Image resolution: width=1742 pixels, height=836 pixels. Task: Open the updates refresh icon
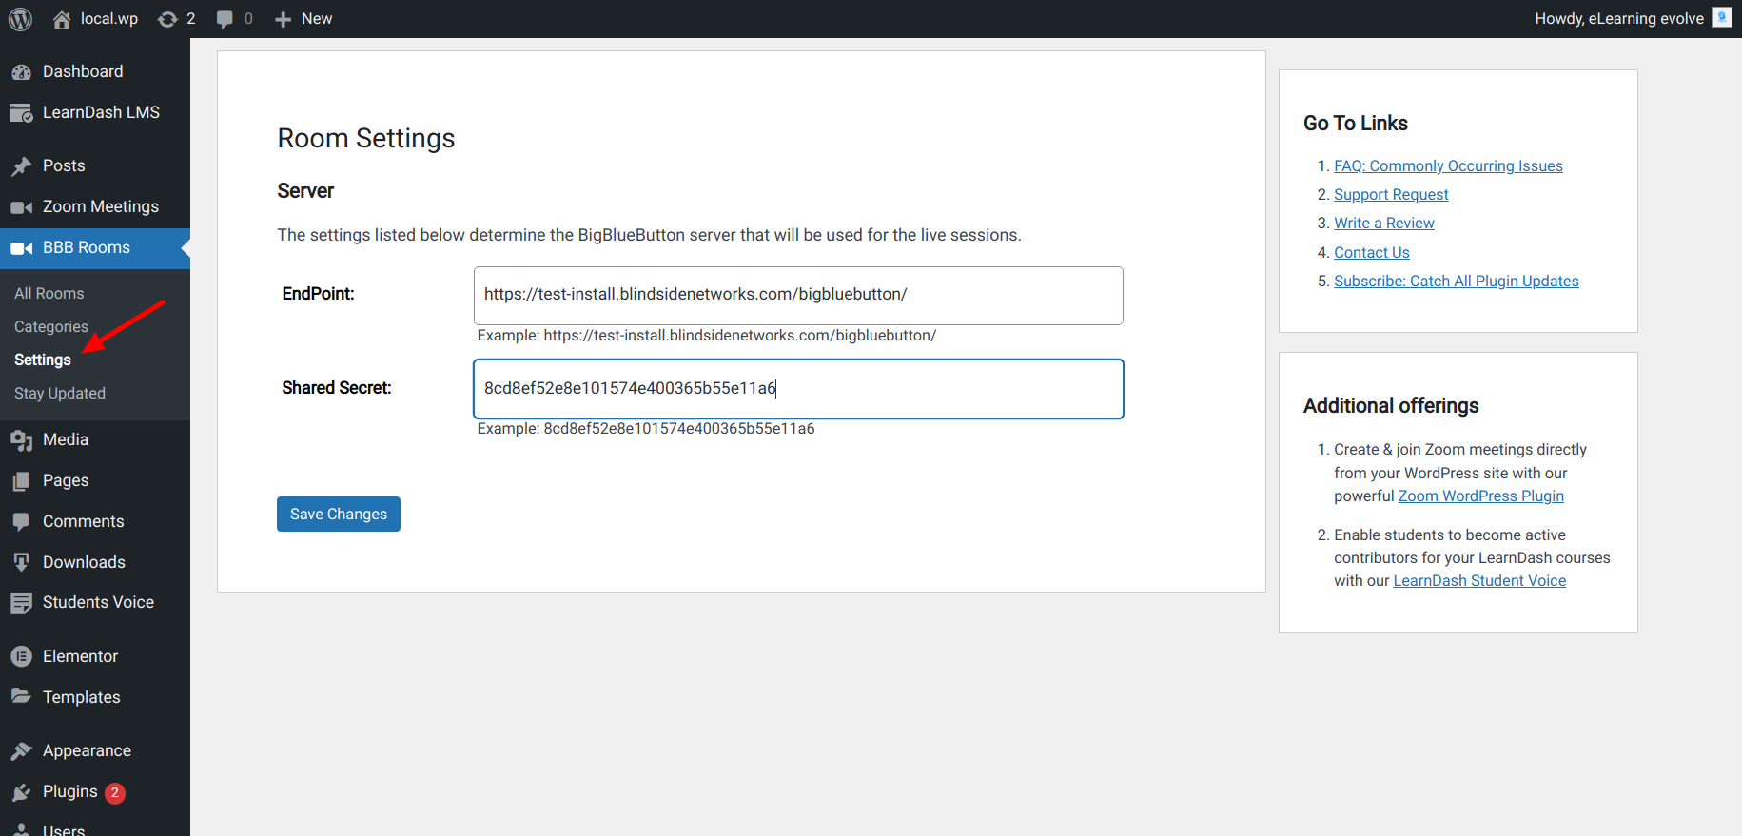coord(167,19)
